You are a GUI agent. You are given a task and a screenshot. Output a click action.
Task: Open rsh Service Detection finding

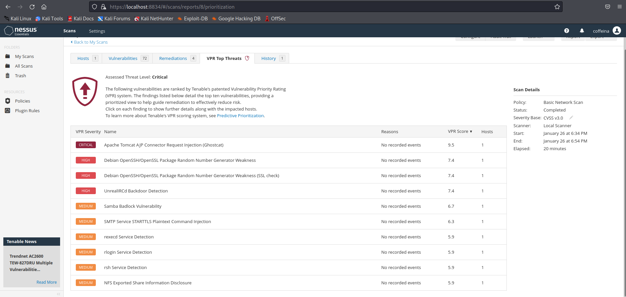[288, 268]
